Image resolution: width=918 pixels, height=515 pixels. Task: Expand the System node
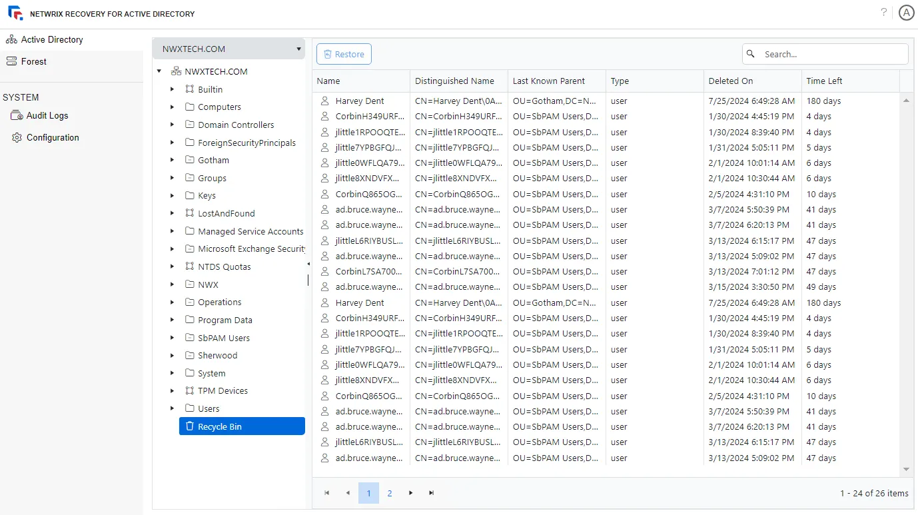172,373
